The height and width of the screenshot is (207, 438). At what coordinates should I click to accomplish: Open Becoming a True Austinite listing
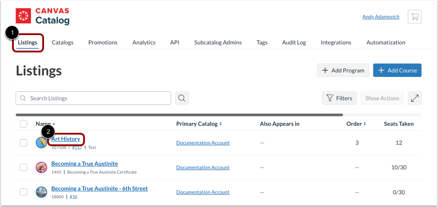(x=84, y=164)
